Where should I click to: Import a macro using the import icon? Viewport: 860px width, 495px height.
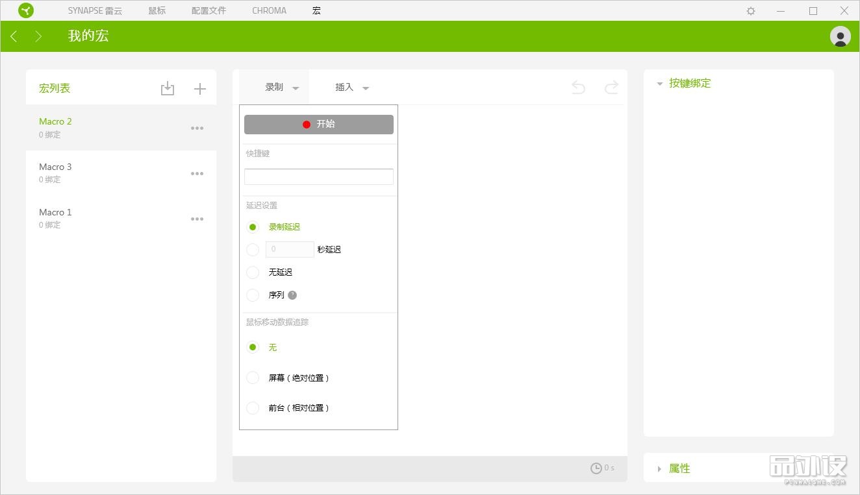coord(168,89)
